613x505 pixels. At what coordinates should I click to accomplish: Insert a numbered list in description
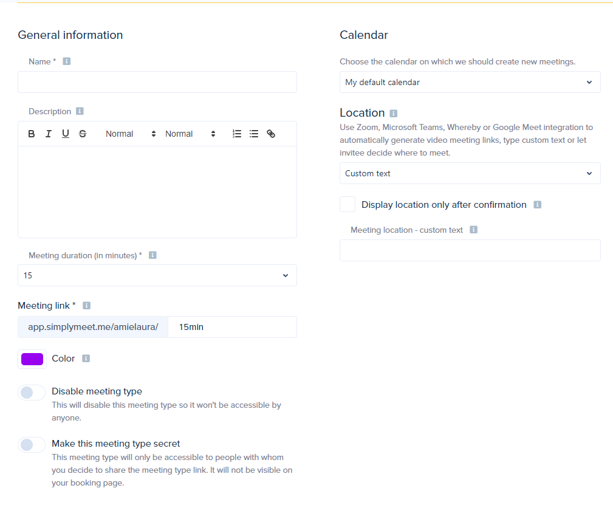tap(236, 134)
